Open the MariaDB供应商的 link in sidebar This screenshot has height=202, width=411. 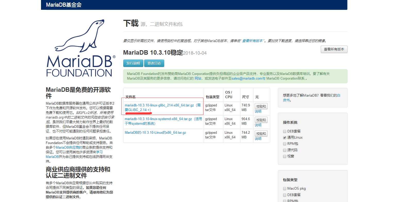(69, 147)
